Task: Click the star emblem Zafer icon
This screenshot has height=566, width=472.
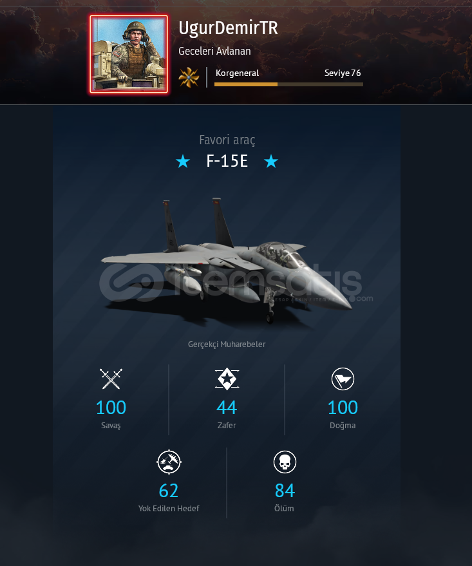Action: [227, 379]
